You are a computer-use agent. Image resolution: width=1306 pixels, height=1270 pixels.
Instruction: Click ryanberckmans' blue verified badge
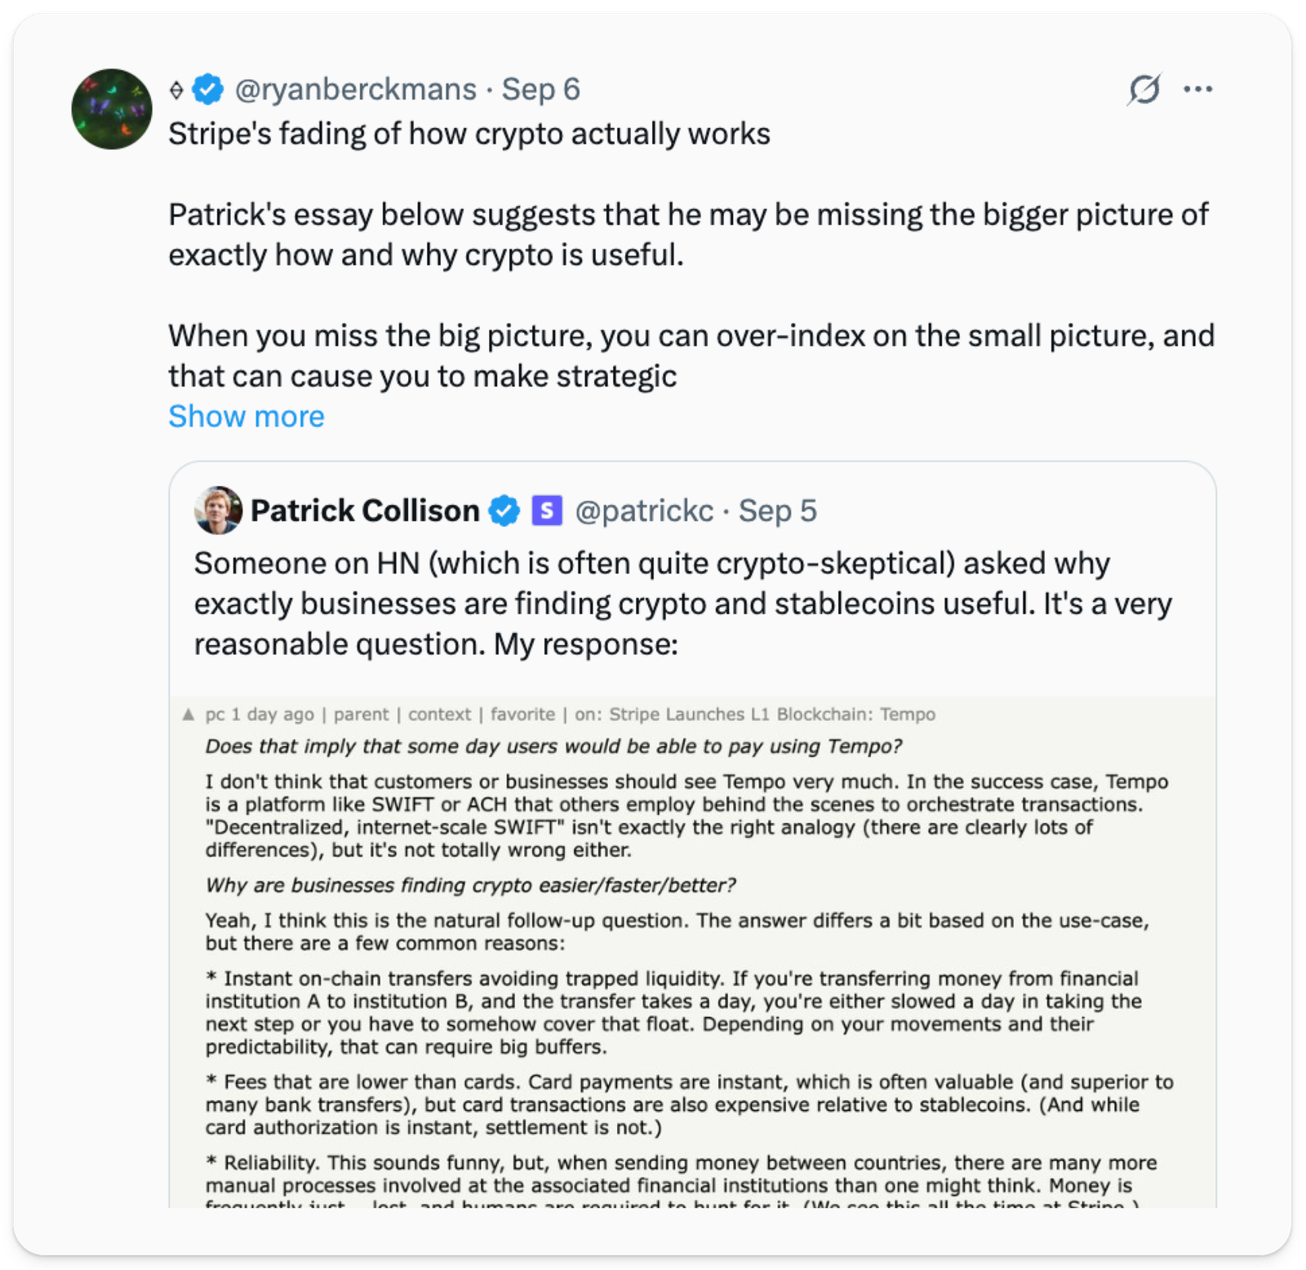pyautogui.click(x=208, y=89)
